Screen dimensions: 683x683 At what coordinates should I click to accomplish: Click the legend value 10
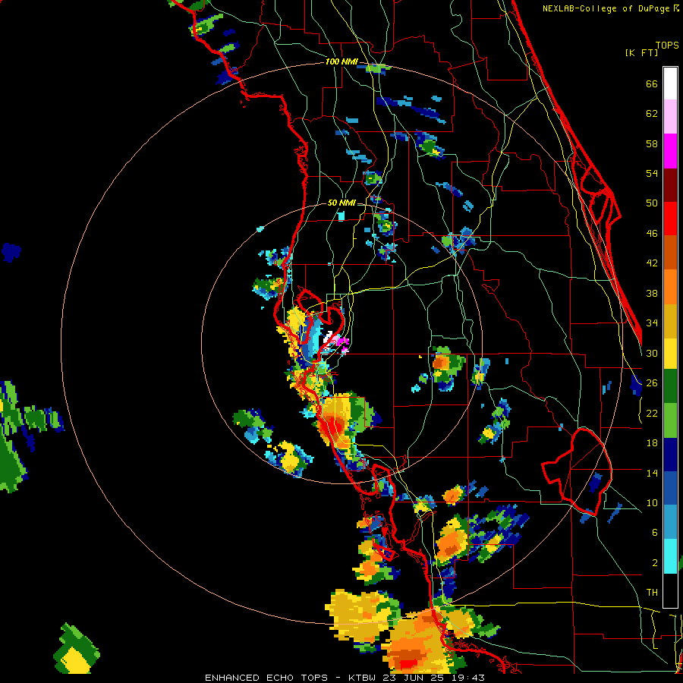click(x=652, y=502)
